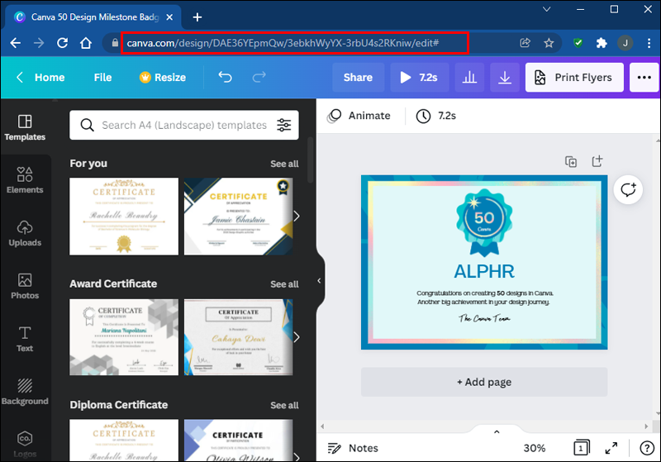Viewport: 661px width, 462px height.
Task: Click the Home button in Canva header
Action: click(x=40, y=77)
